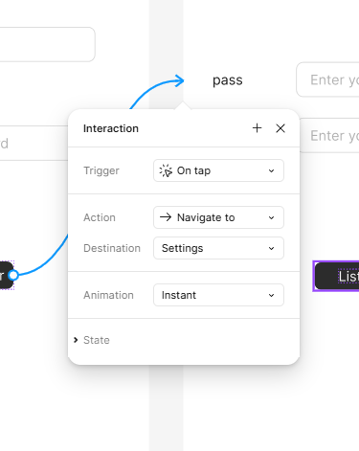Image resolution: width=359 pixels, height=451 pixels.
Task: Click the chevron in Animation dropdown
Action: (x=271, y=295)
